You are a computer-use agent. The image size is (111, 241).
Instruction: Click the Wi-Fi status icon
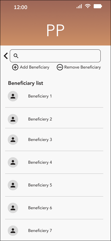tap(88, 6)
